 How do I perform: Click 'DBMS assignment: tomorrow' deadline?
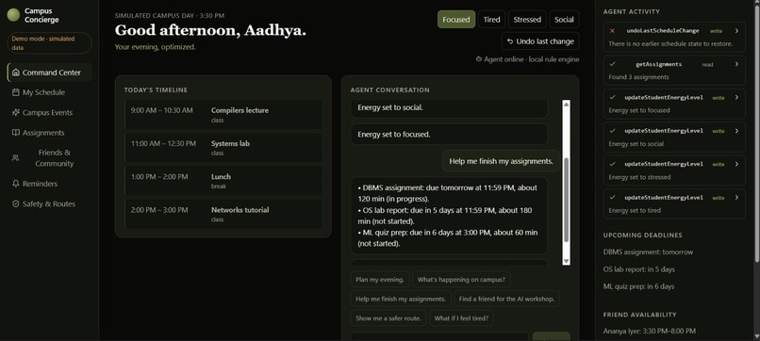pyautogui.click(x=648, y=252)
